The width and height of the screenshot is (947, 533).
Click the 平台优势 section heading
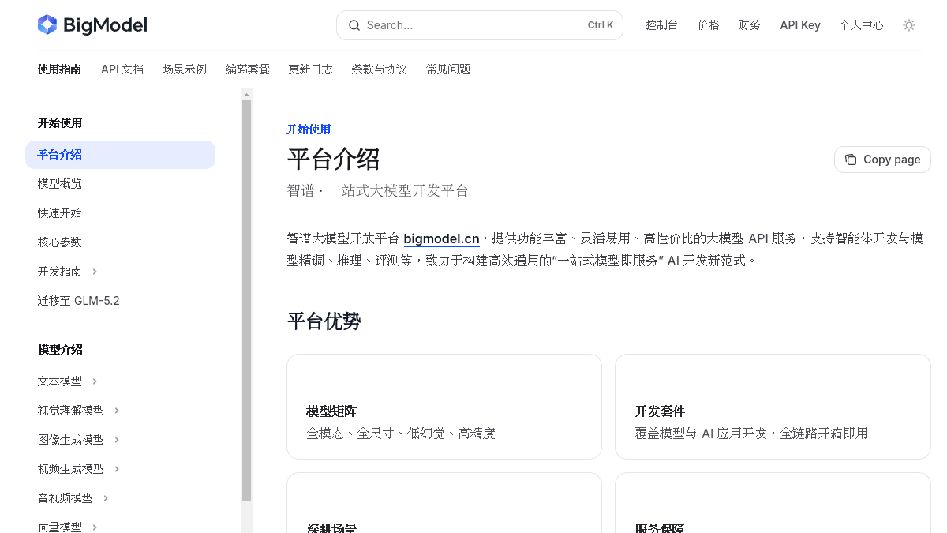[324, 321]
